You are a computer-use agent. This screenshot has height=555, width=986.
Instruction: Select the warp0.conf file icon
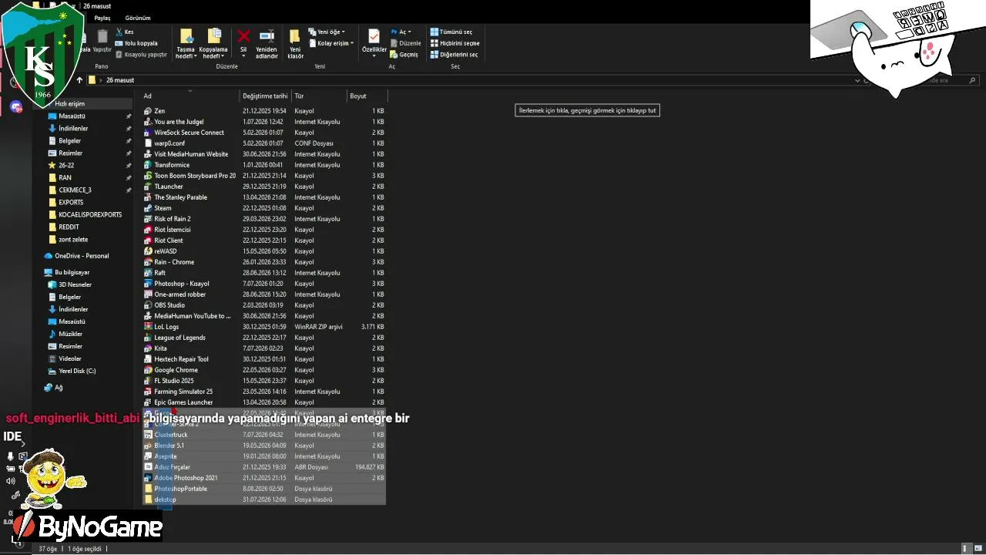(149, 143)
